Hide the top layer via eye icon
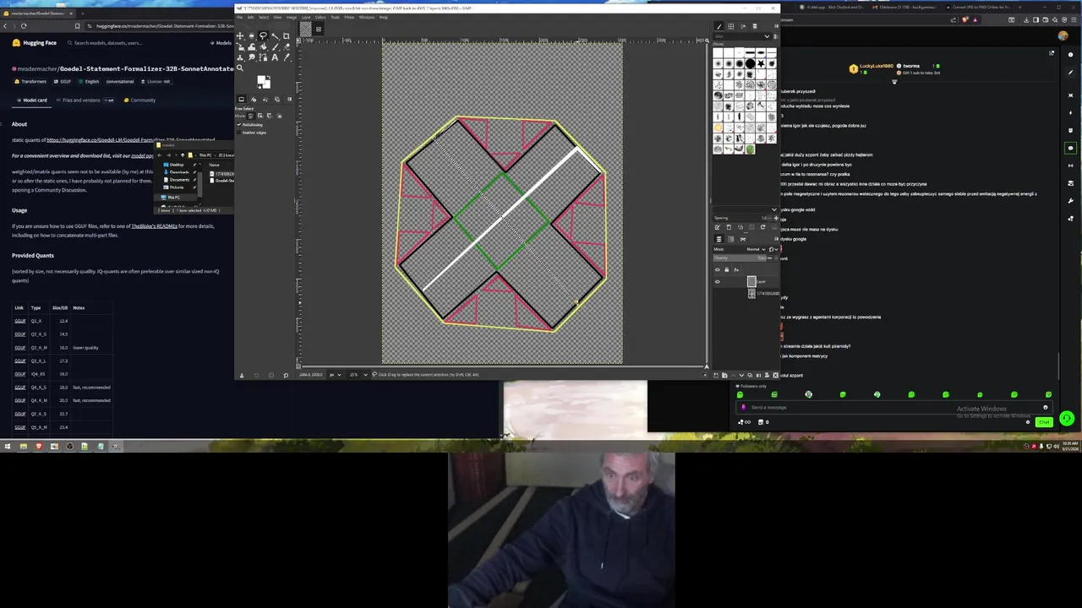Viewport: 1082px width, 608px height. 718,282
